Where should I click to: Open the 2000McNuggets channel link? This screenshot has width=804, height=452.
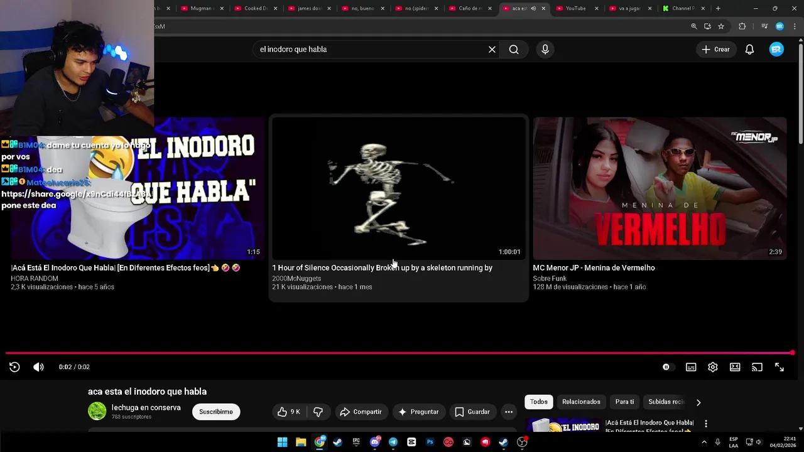296,279
